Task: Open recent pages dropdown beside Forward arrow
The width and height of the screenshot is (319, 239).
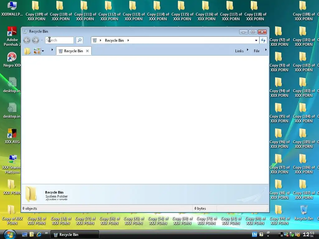Action: click(42, 40)
